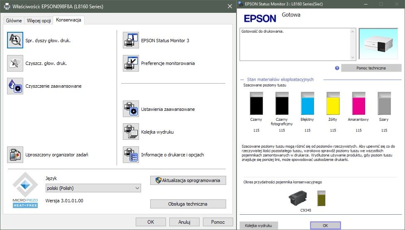Click '115' value under Czarny ink
The height and width of the screenshot is (230, 405).
pos(256,130)
